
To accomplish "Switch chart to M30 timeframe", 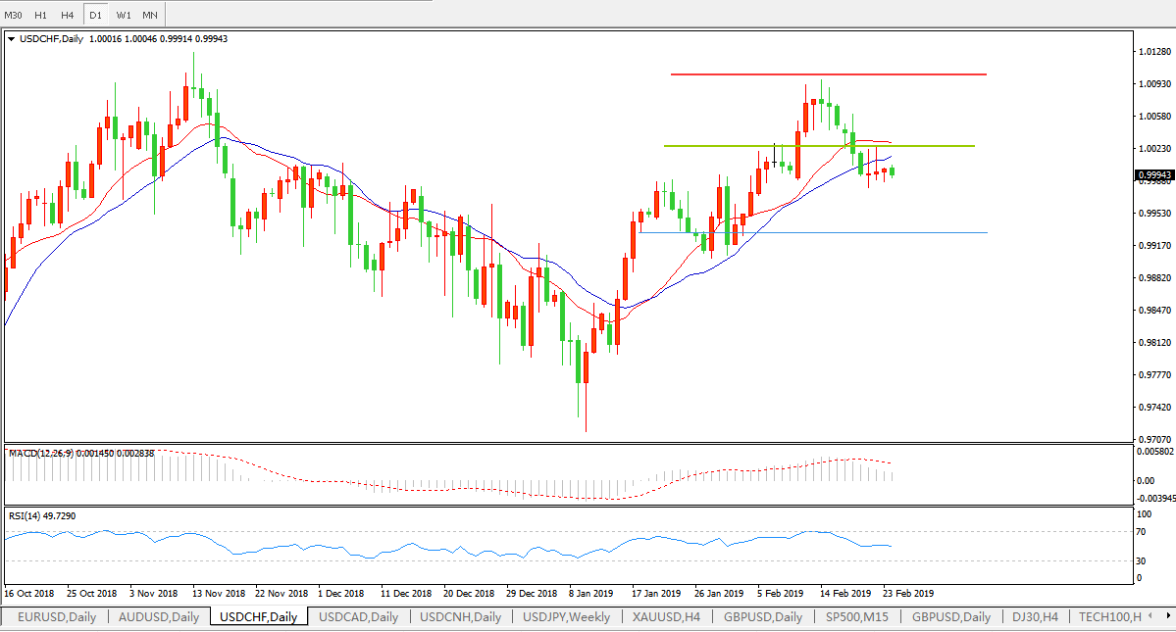I will [13, 16].
